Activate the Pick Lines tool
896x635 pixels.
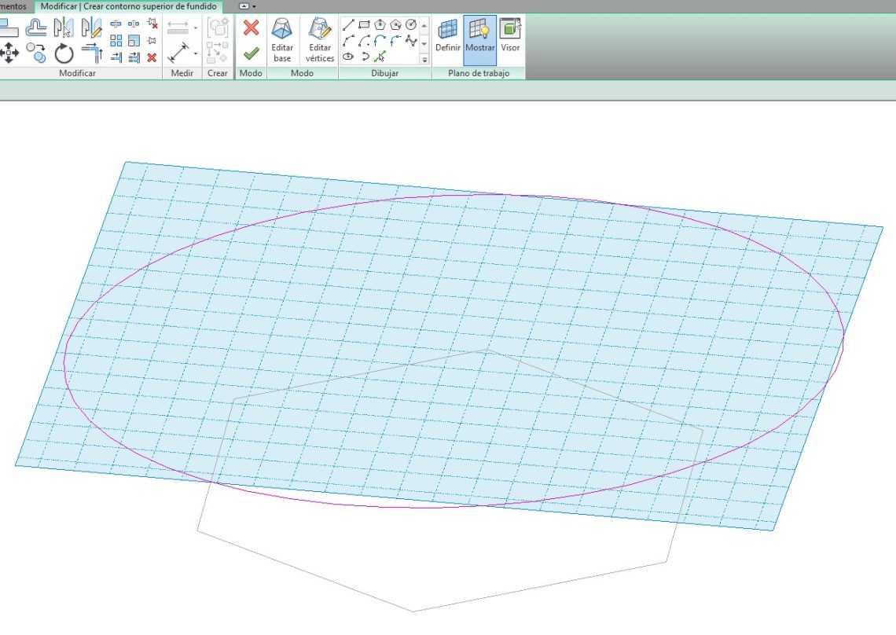pos(380,57)
